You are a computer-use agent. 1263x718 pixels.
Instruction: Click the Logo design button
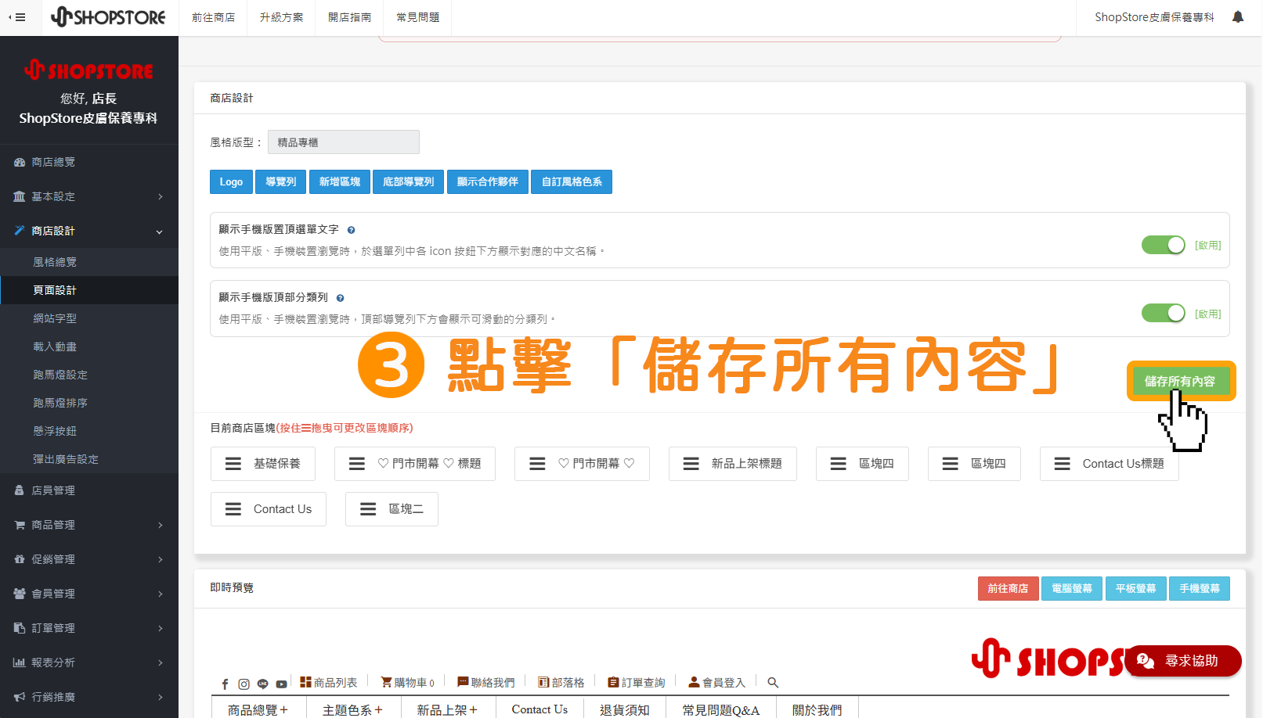(x=231, y=181)
